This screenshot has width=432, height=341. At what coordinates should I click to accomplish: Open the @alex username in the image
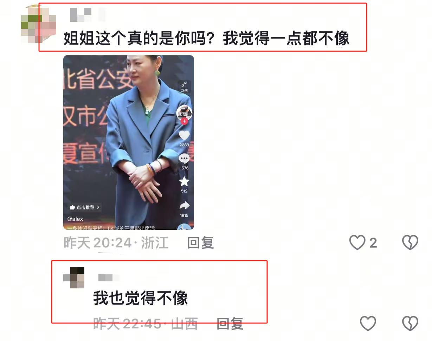click(75, 219)
